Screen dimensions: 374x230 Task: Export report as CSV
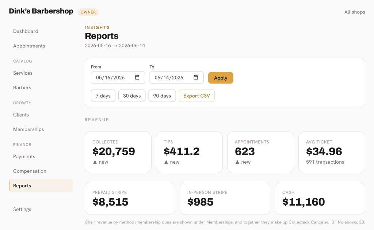pos(197,96)
